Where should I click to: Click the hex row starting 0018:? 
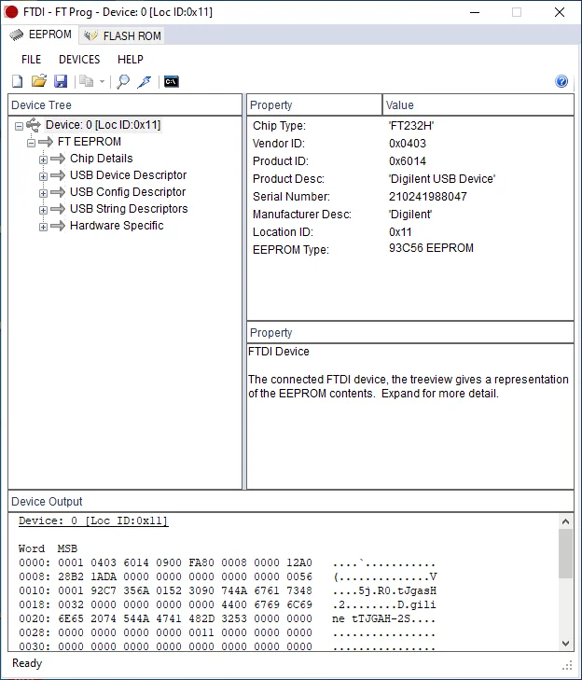coord(227,605)
